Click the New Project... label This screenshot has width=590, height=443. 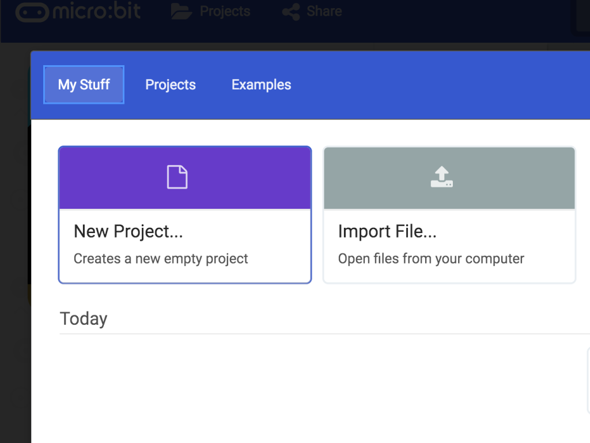coord(128,231)
